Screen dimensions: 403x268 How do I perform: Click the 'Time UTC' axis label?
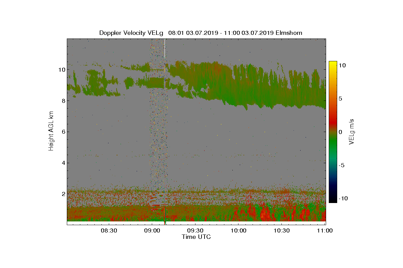pos(196,237)
